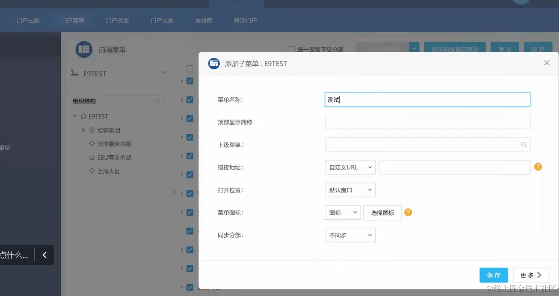
Task: Click the blue 保存 button in dialog
Action: (x=494, y=275)
